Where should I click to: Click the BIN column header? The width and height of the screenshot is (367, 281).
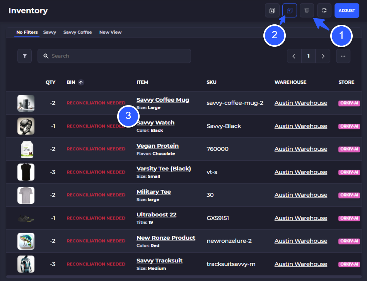point(71,82)
